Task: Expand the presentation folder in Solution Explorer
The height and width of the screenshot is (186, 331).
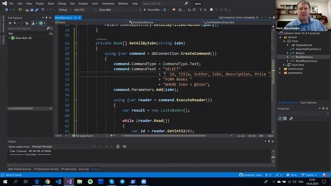Action: (280, 73)
